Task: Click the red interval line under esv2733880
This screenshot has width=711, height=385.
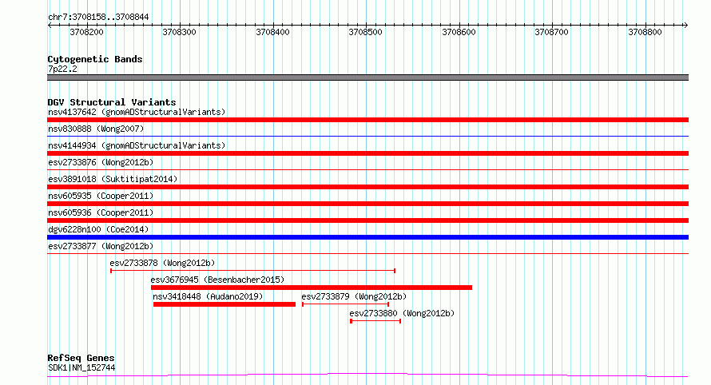Action: (375, 321)
